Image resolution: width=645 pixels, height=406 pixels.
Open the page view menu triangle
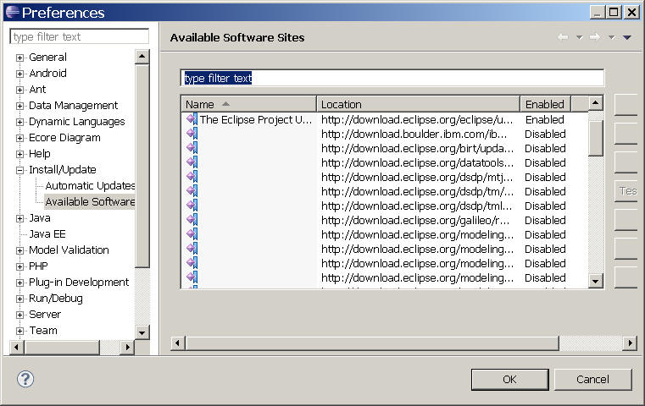coord(627,37)
